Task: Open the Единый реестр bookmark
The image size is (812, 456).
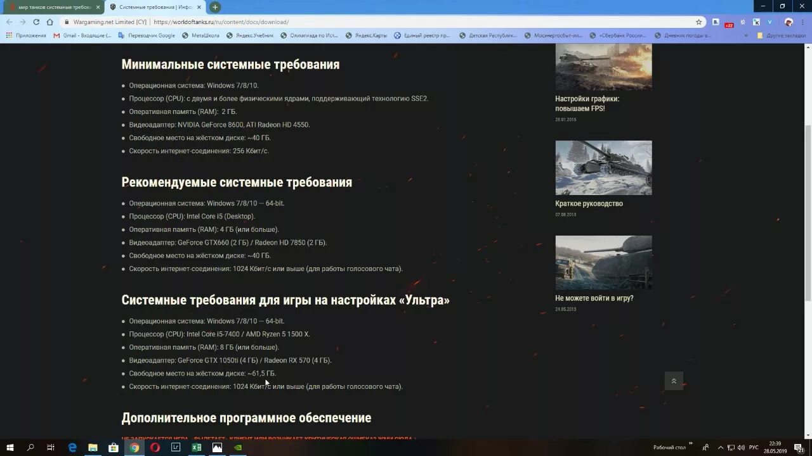Action: (x=422, y=35)
